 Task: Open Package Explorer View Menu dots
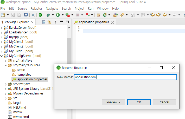point(55,22)
